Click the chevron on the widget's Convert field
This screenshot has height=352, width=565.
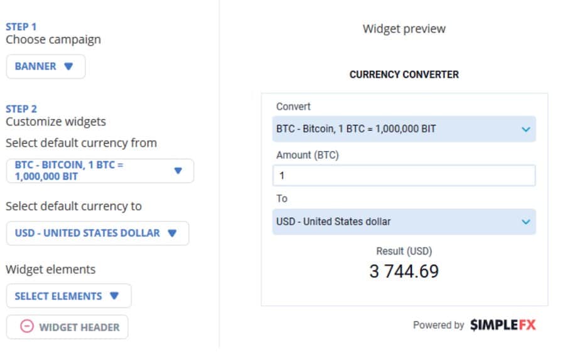point(525,129)
